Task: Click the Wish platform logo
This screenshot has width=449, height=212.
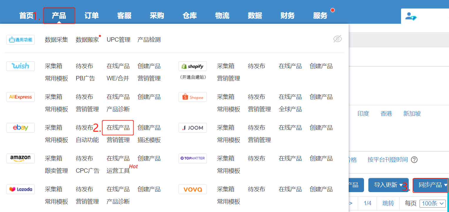Action: 21,66
